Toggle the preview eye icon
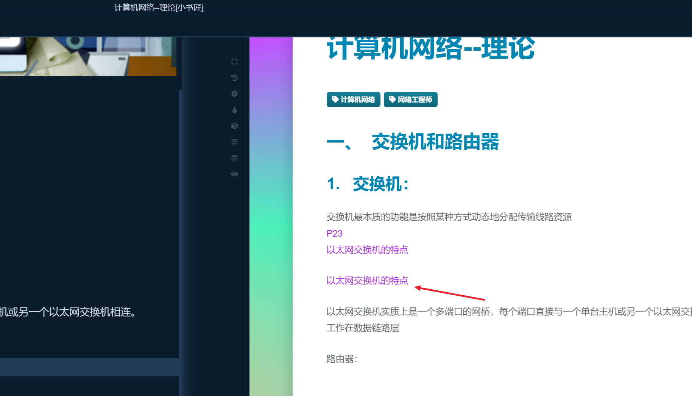 [x=234, y=174]
